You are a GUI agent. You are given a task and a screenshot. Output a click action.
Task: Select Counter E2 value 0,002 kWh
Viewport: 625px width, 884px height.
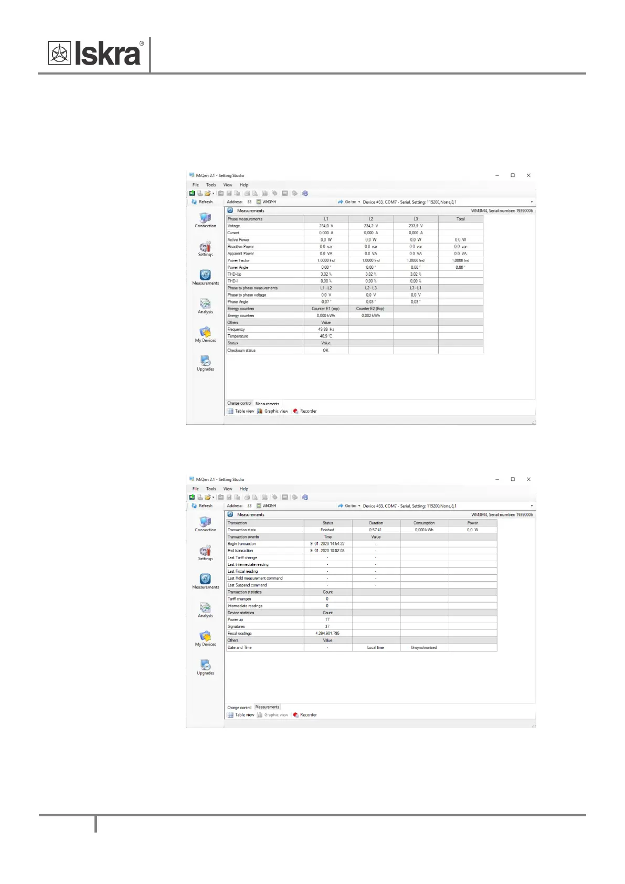coord(371,315)
